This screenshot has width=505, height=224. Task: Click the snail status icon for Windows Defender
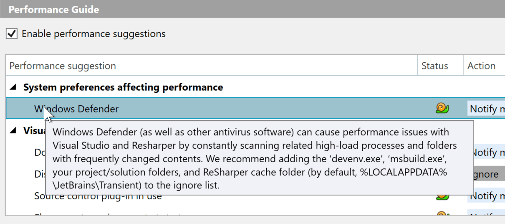442,109
